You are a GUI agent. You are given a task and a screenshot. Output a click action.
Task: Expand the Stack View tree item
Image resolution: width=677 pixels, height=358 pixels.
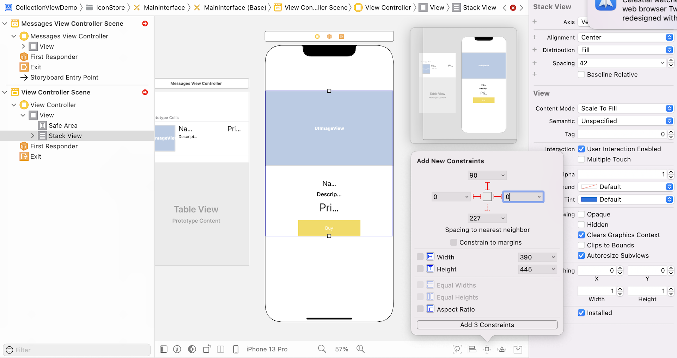click(32, 136)
